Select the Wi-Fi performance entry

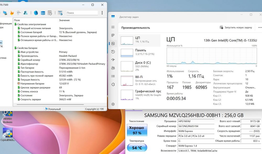[140, 81]
